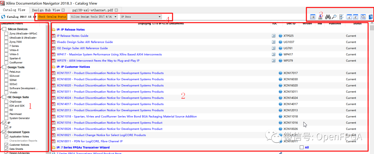
Task: Click the checklist selection toolbar icon
Action: (x=341, y=17)
